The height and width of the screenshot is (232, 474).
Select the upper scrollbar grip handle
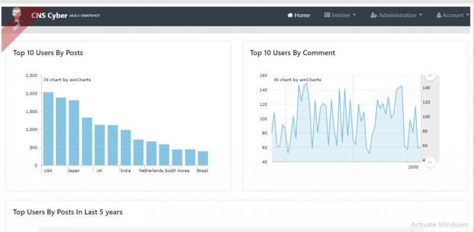(x=430, y=75)
